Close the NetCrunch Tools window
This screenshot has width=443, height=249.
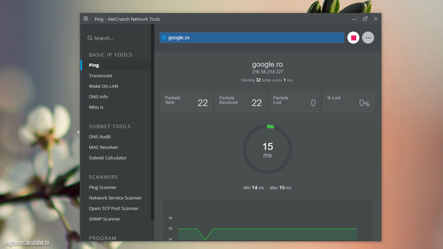pyautogui.click(x=375, y=19)
